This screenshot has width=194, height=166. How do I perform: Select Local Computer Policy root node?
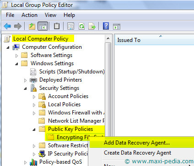[x=41, y=39]
